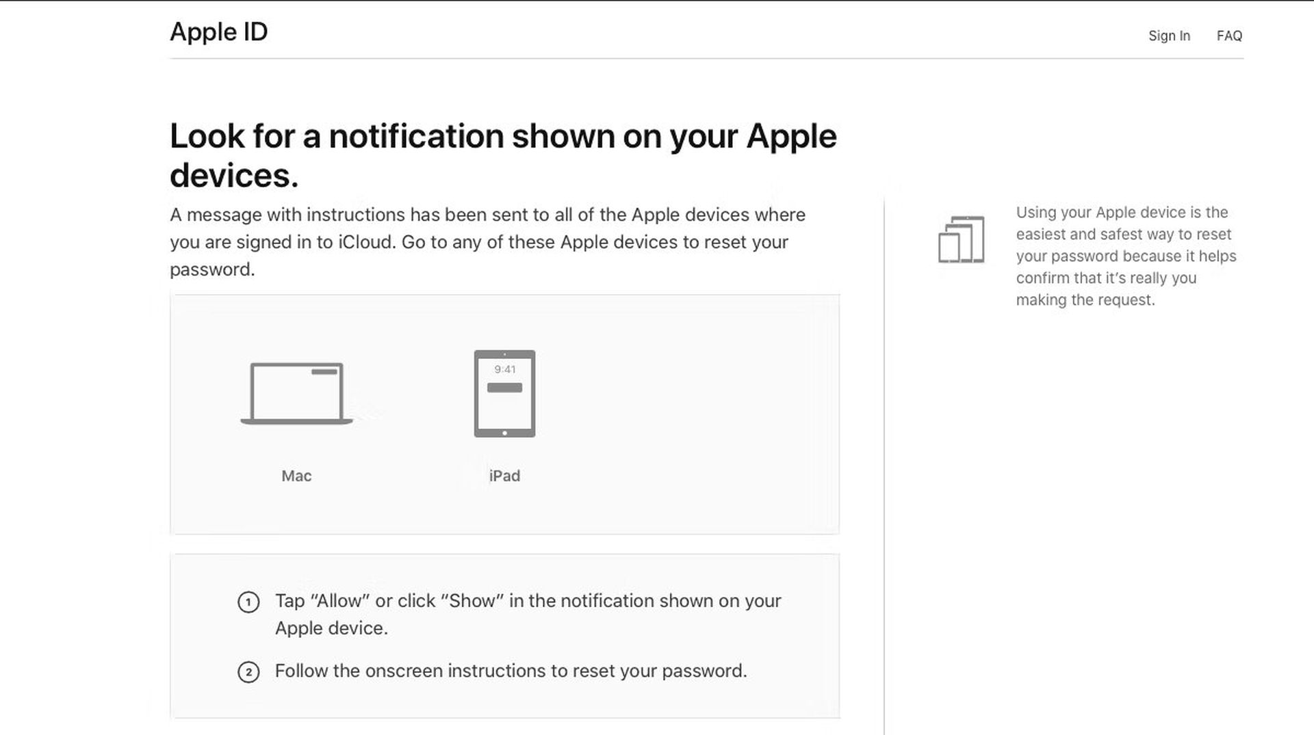1314x735 pixels.
Task: Click step two numbered circle
Action: 248,672
